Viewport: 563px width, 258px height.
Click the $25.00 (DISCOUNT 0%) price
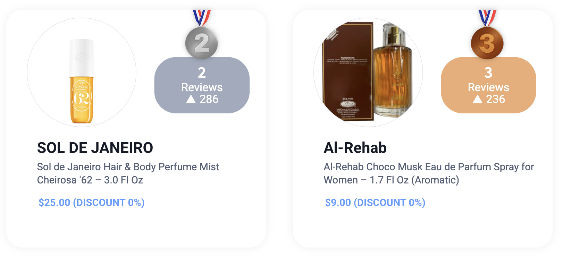pyautogui.click(x=92, y=203)
